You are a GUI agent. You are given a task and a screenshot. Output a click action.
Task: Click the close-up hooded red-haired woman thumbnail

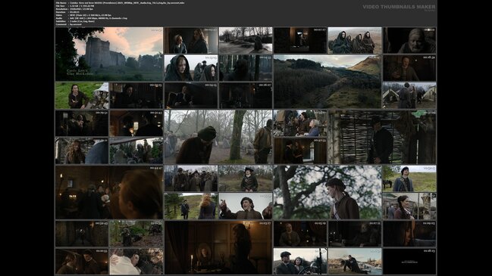pyautogui.click(x=191, y=68)
